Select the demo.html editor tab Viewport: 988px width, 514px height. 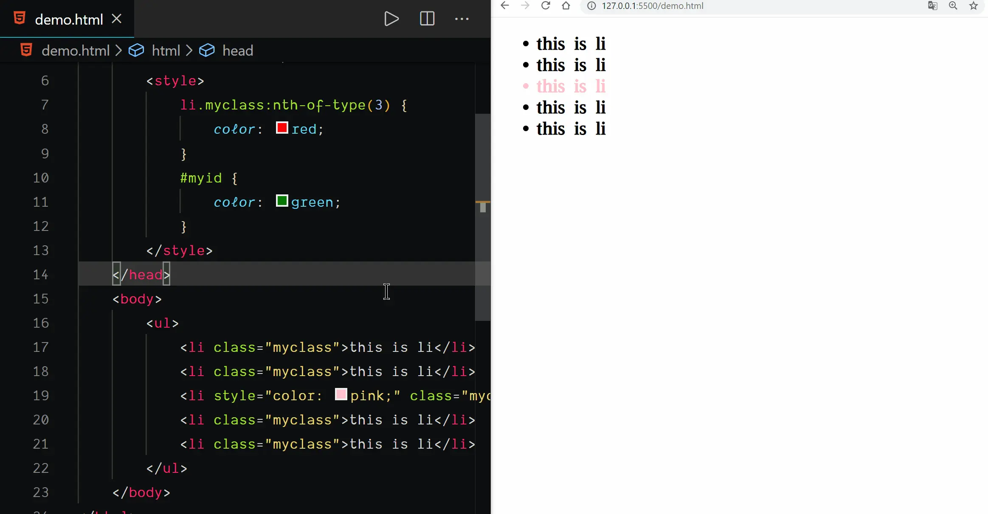pyautogui.click(x=69, y=20)
